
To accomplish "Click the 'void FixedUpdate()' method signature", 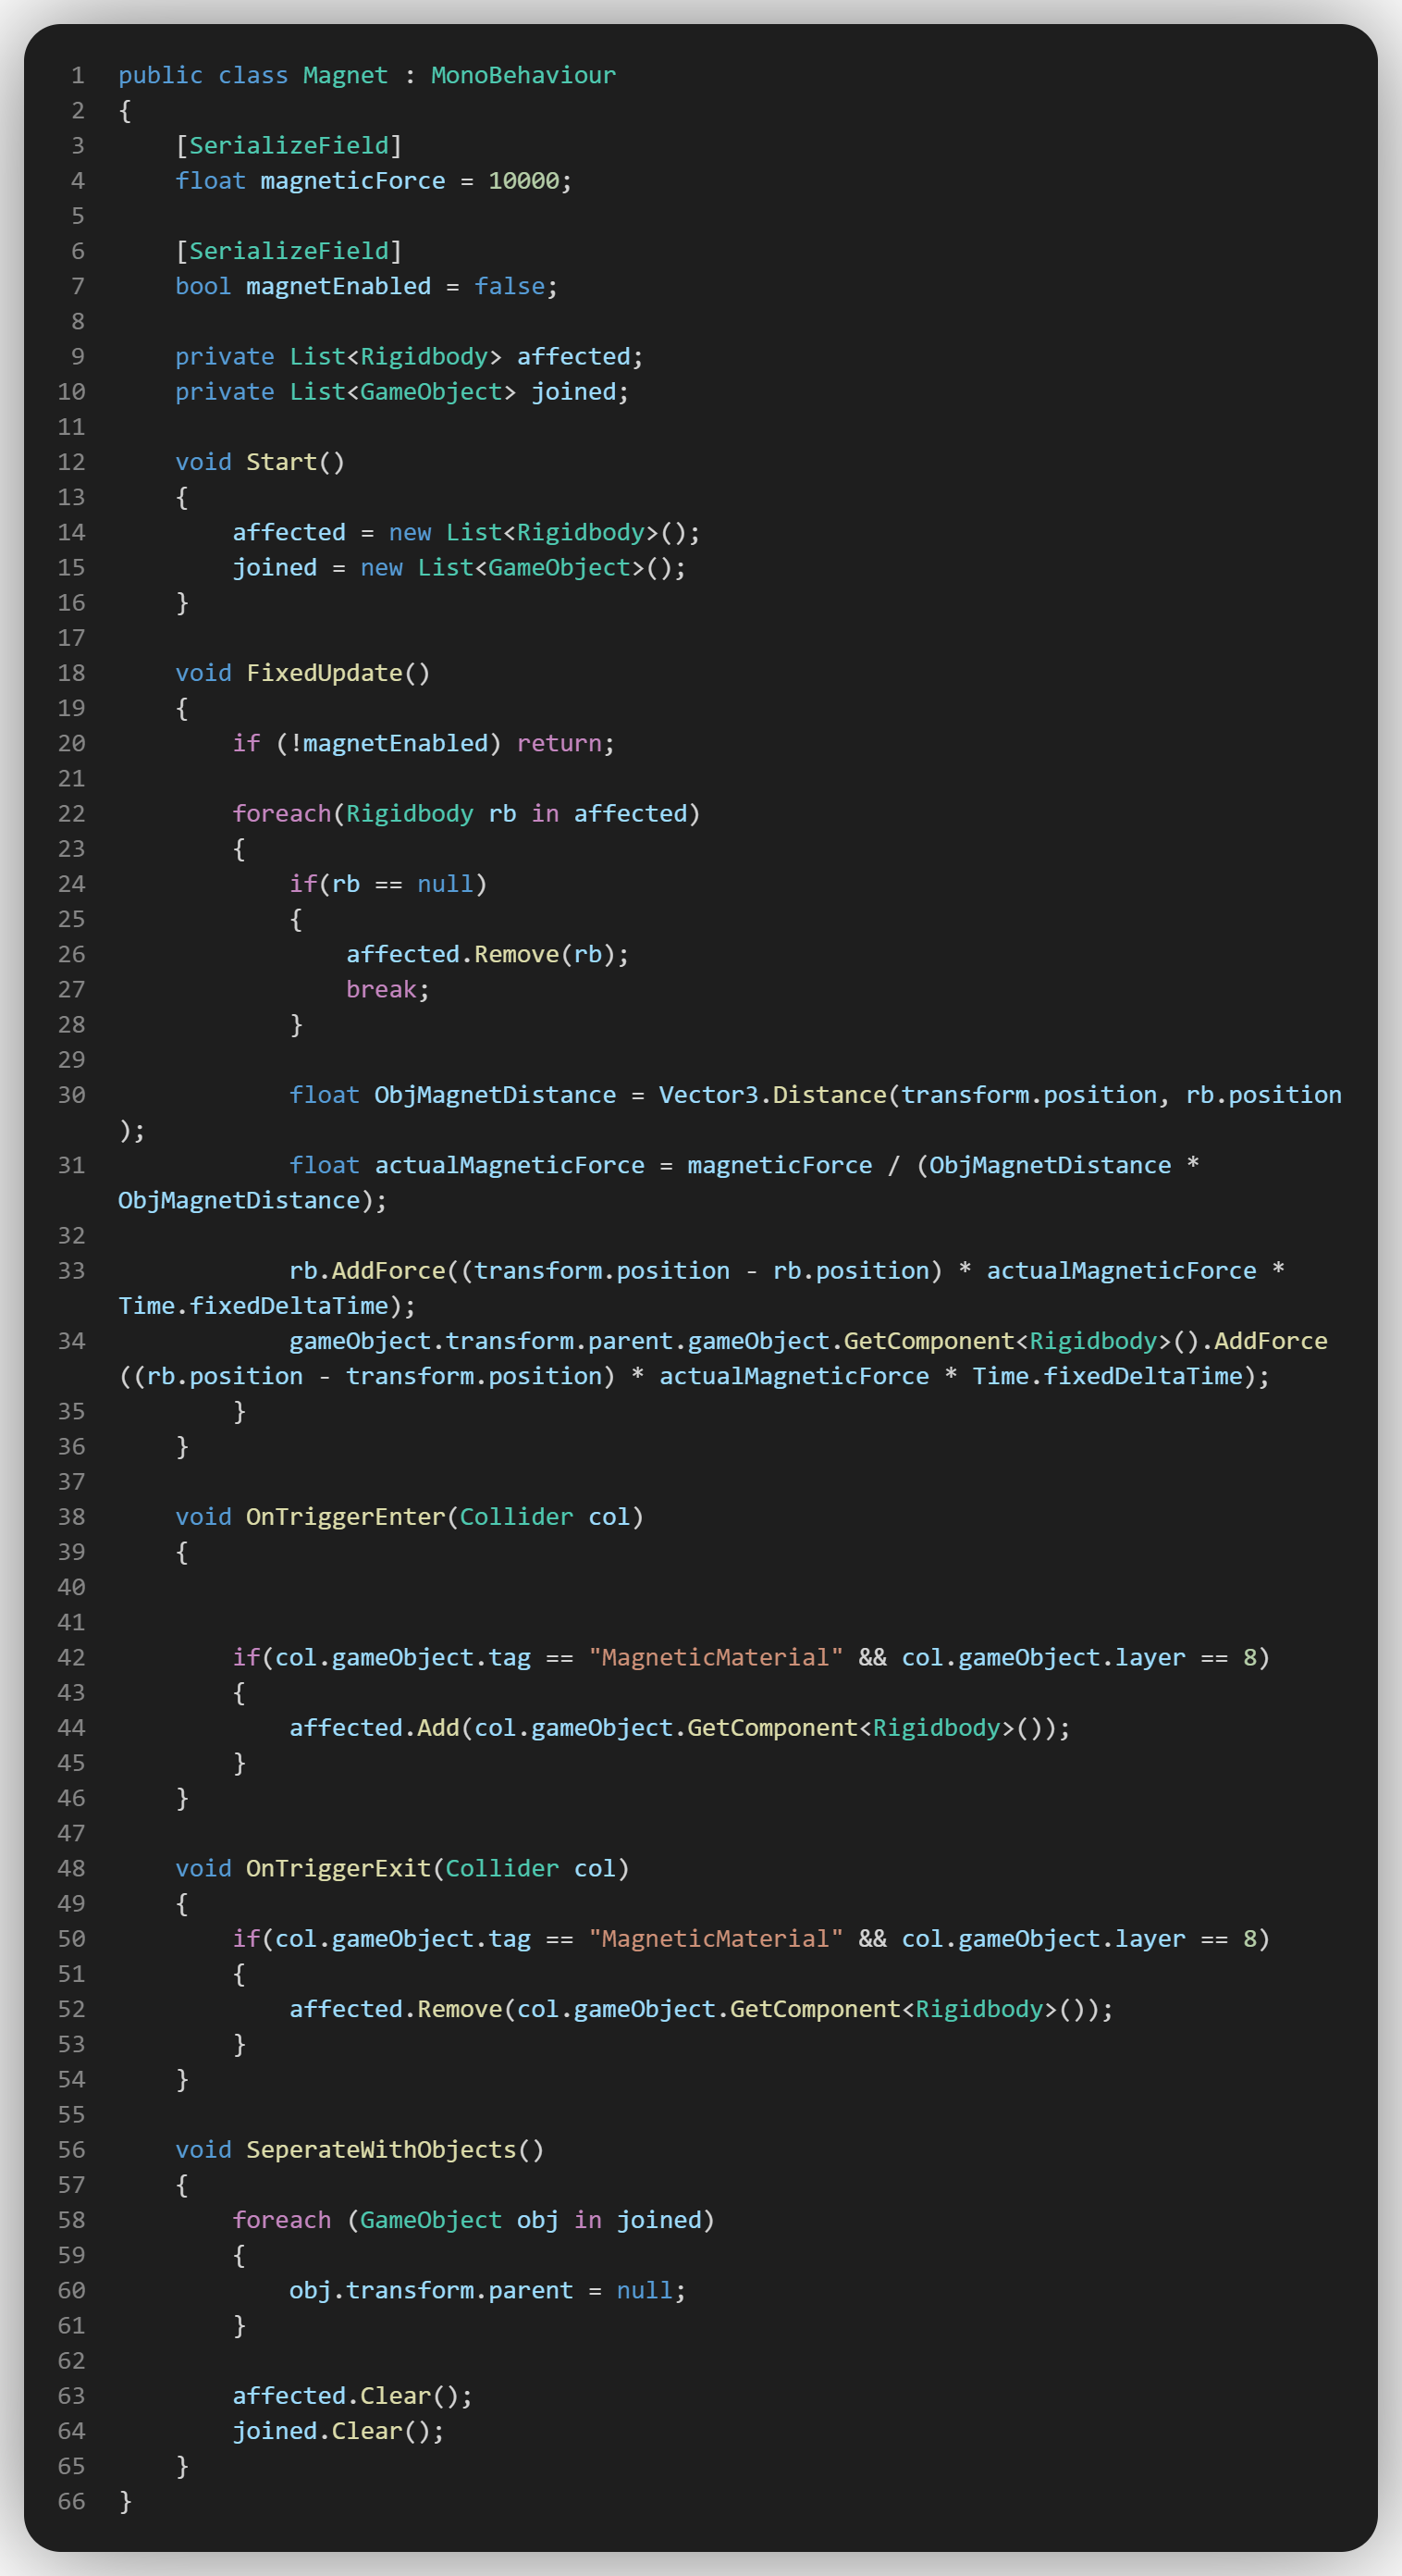I will click(302, 673).
